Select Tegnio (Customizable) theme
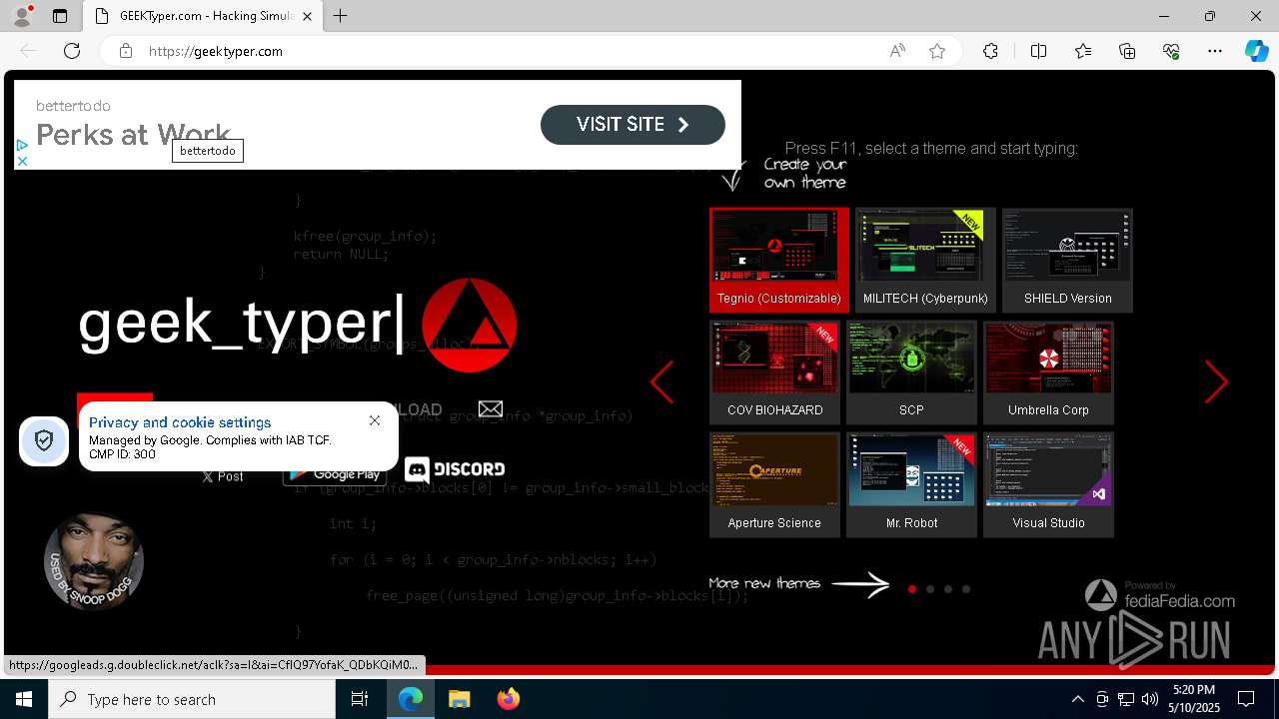 point(779,260)
